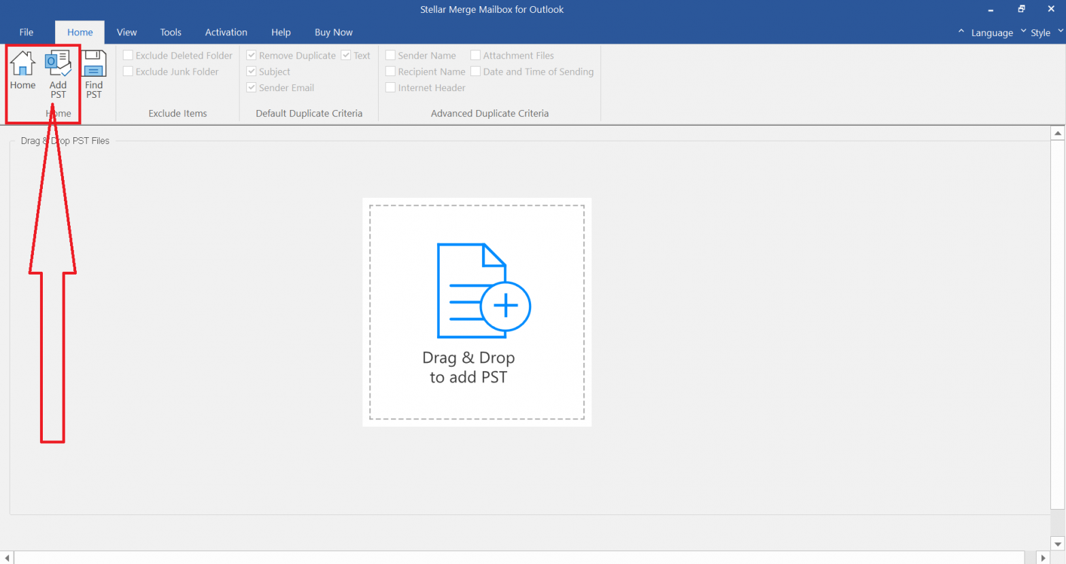Switch to the View ribbon tab

tap(126, 32)
